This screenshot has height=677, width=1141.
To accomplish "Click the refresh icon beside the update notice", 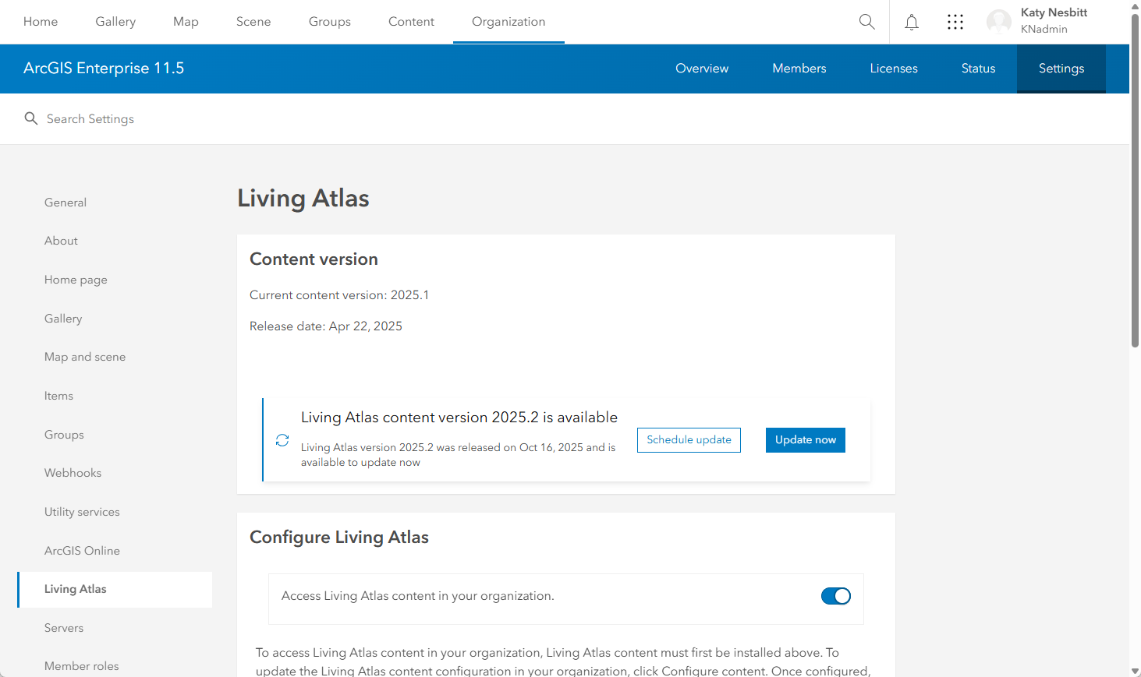I will (282, 440).
